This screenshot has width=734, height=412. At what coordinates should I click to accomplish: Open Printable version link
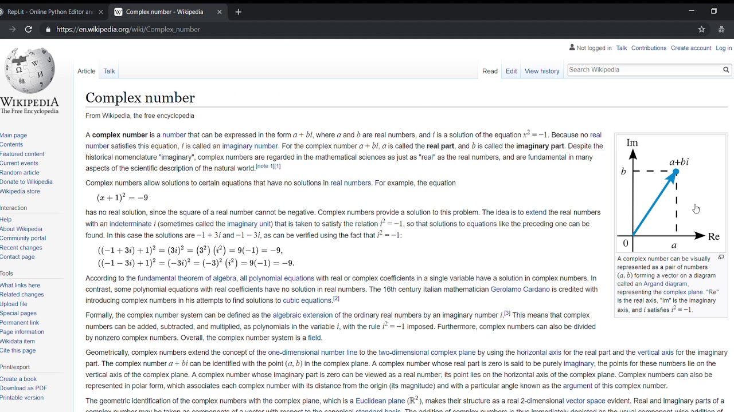(22, 398)
